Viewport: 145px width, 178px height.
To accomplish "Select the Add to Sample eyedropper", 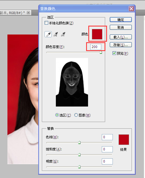I will point(56,34).
